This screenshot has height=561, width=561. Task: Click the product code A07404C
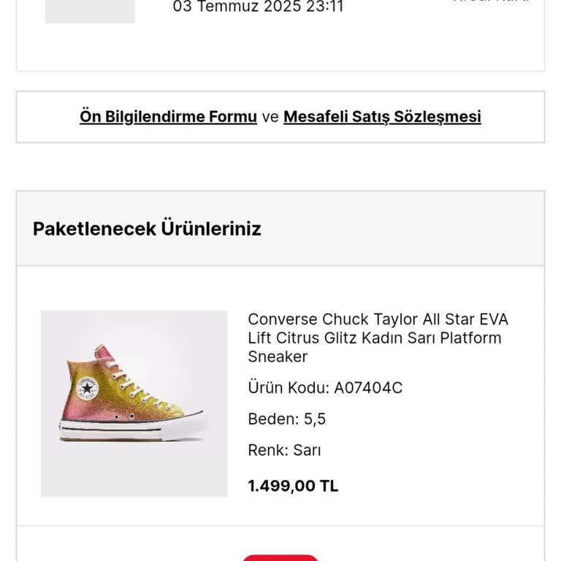point(368,388)
